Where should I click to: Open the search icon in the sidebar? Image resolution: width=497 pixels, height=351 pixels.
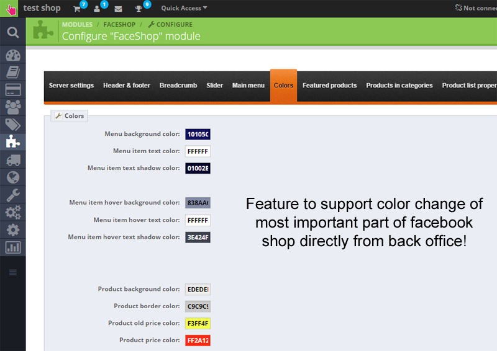click(12, 32)
